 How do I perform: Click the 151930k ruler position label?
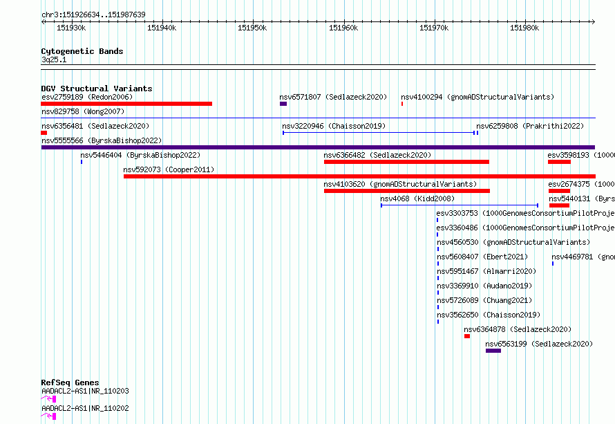pyautogui.click(x=71, y=28)
